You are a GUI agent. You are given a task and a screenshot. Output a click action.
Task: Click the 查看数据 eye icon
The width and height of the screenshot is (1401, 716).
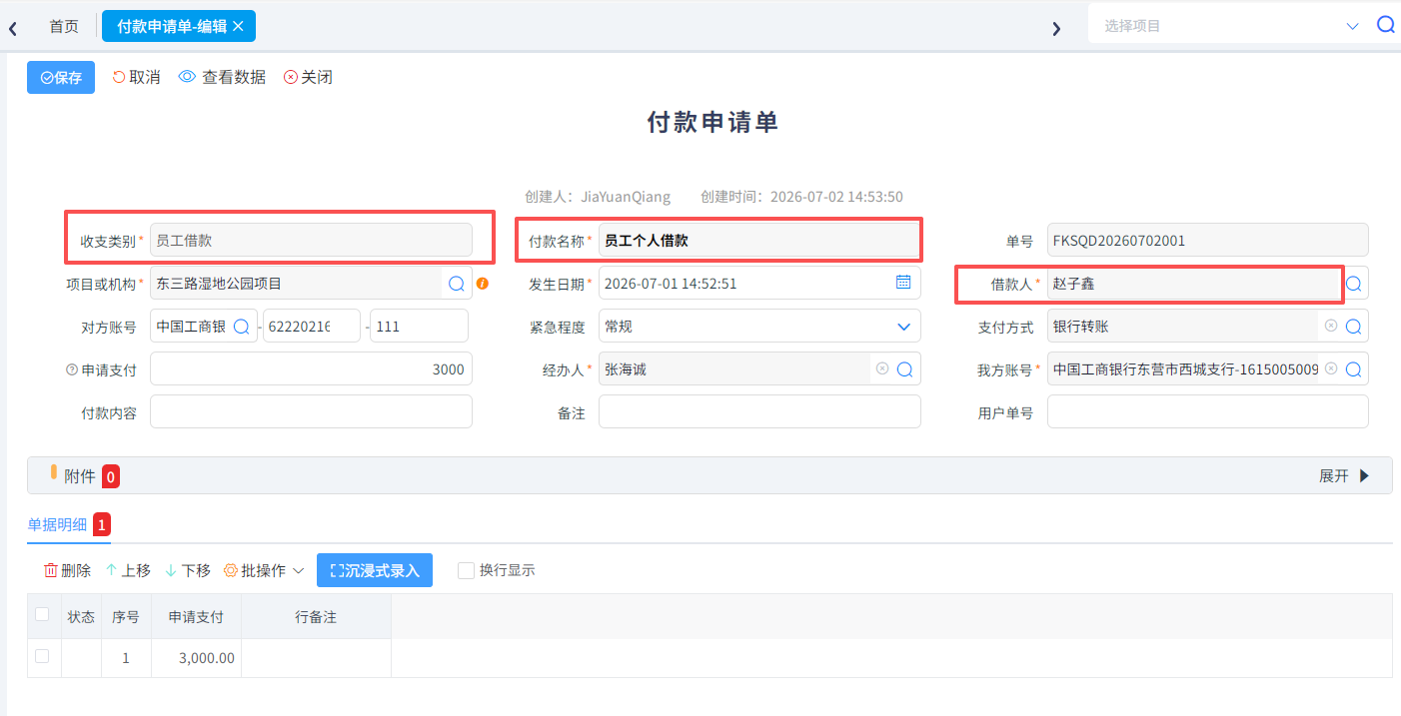[187, 77]
